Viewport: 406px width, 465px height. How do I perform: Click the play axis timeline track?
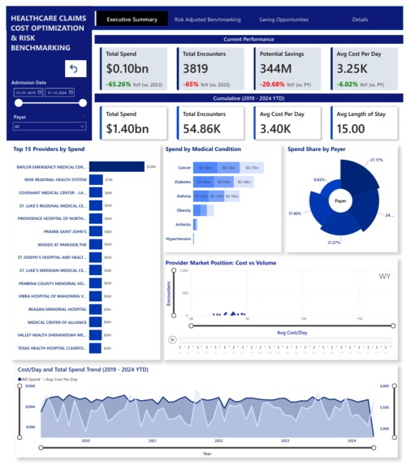pyautogui.click(x=285, y=340)
